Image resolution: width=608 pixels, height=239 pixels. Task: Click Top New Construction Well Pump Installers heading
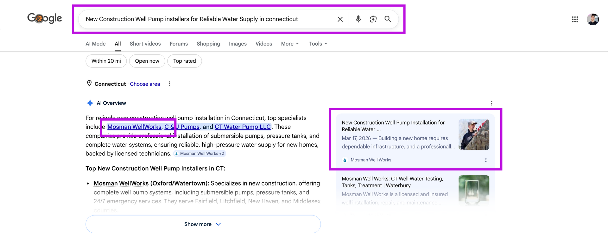[155, 168]
